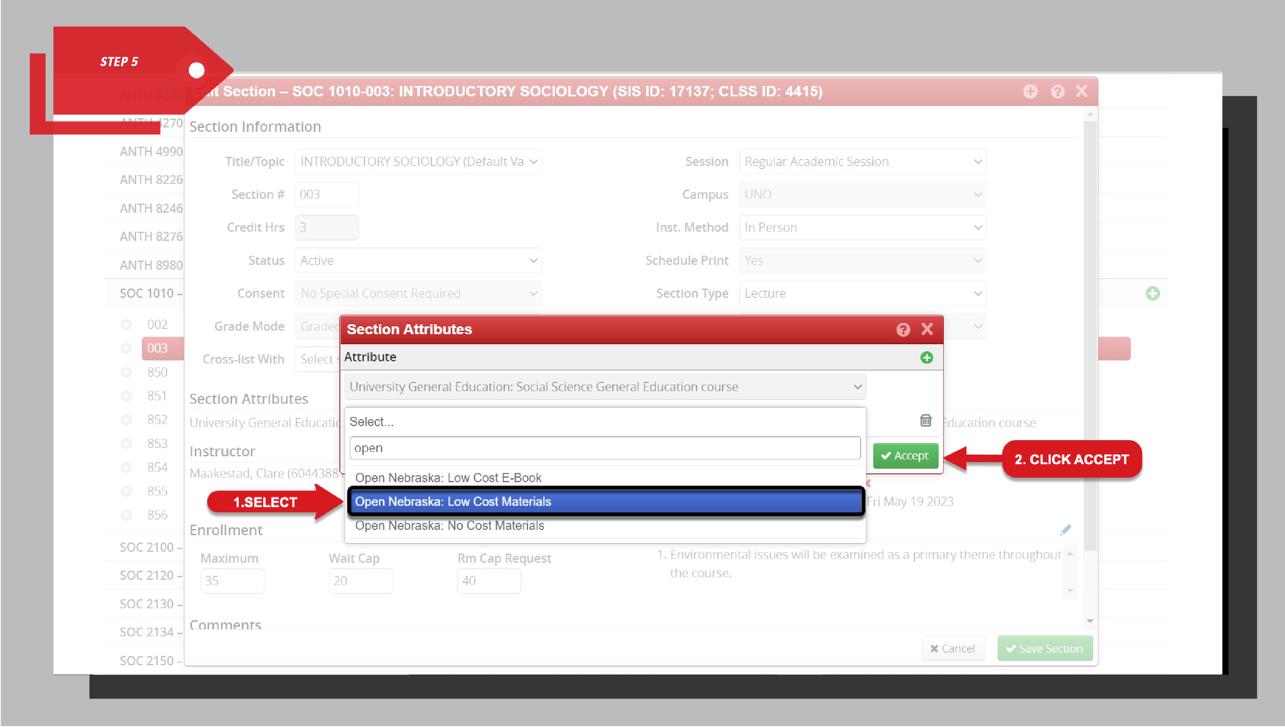1285x727 pixels.
Task: Remove section 002 with its red delete icon
Action: 126,324
